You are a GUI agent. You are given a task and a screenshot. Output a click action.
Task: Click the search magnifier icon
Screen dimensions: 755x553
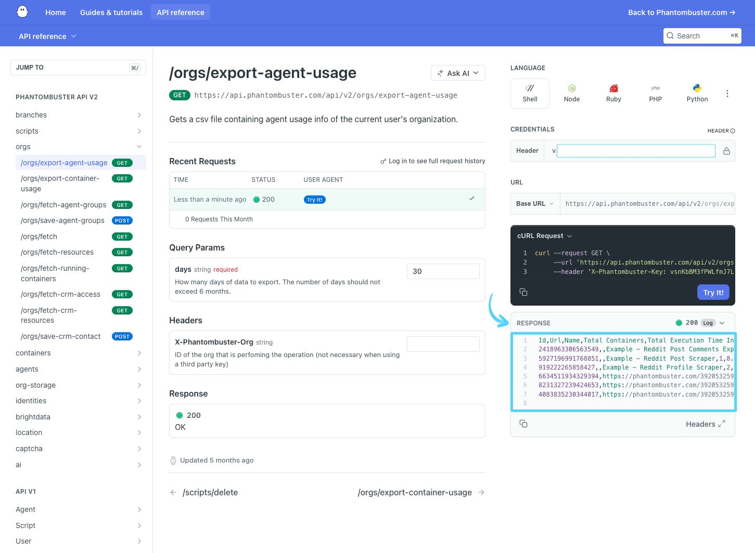670,36
